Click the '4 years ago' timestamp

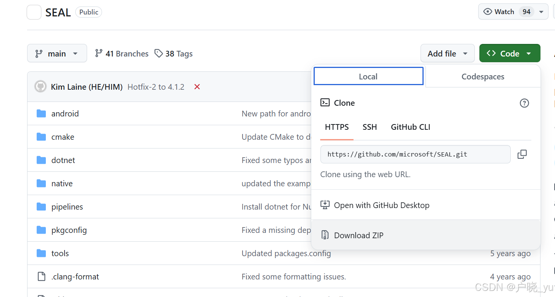click(x=510, y=277)
